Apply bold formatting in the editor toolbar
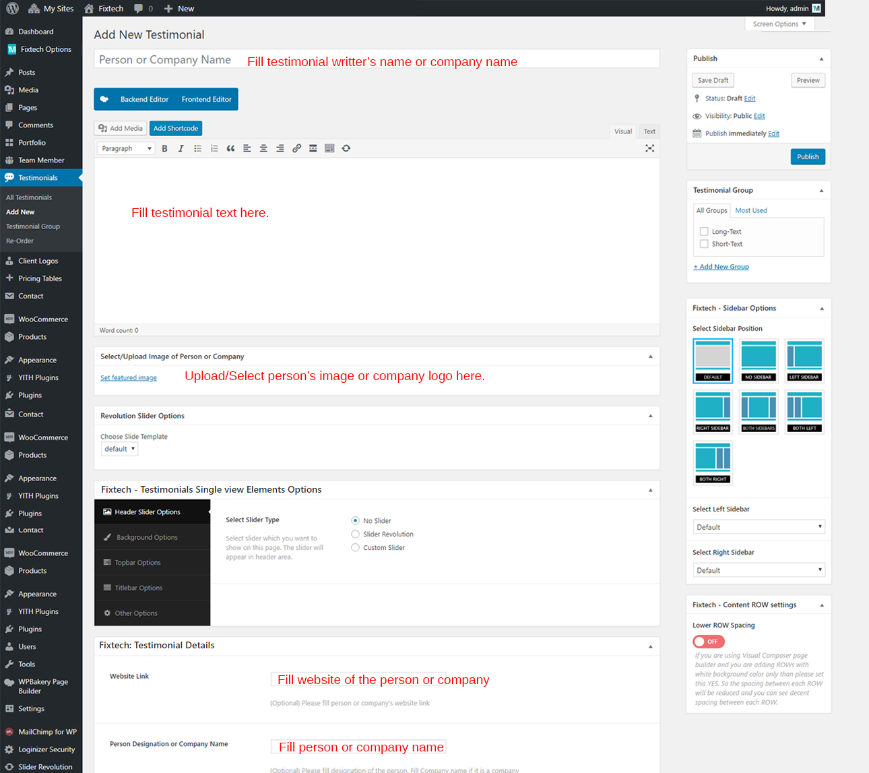 (164, 148)
